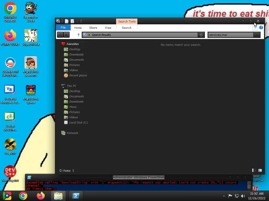Switch to PowerShell on the taskbar
The width and height of the screenshot is (269, 201).
tap(76, 196)
